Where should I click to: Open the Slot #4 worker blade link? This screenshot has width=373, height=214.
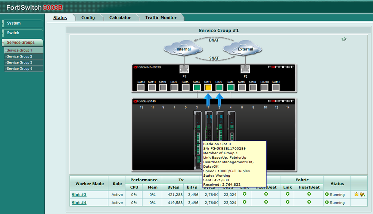pyautogui.click(x=79, y=203)
